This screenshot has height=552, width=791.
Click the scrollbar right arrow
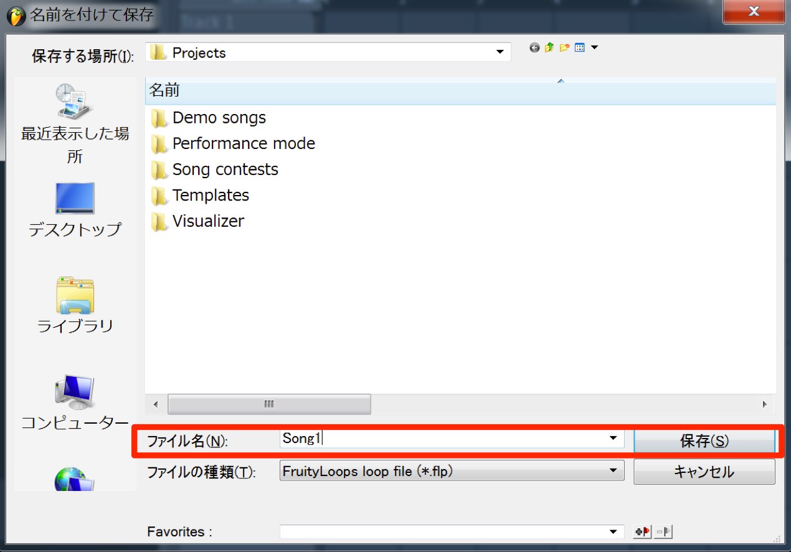[x=765, y=404]
